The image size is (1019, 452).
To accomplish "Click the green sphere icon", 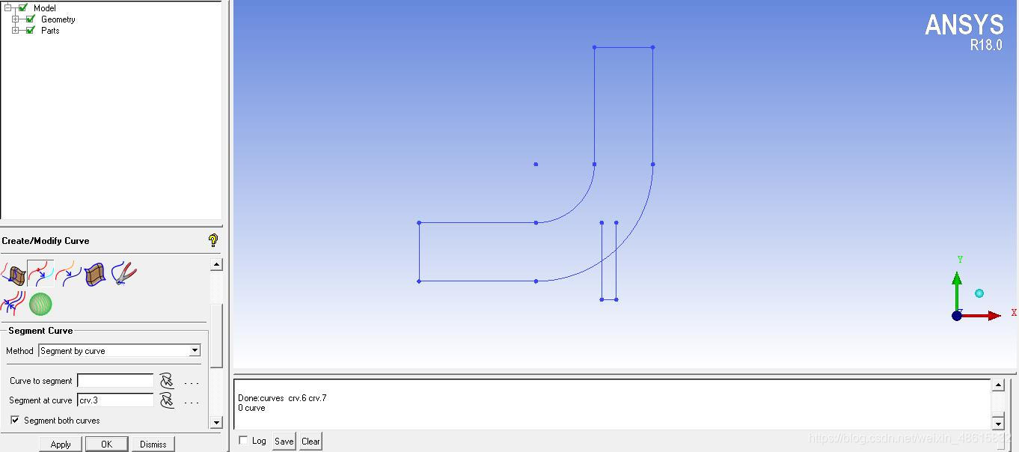I will coord(40,304).
